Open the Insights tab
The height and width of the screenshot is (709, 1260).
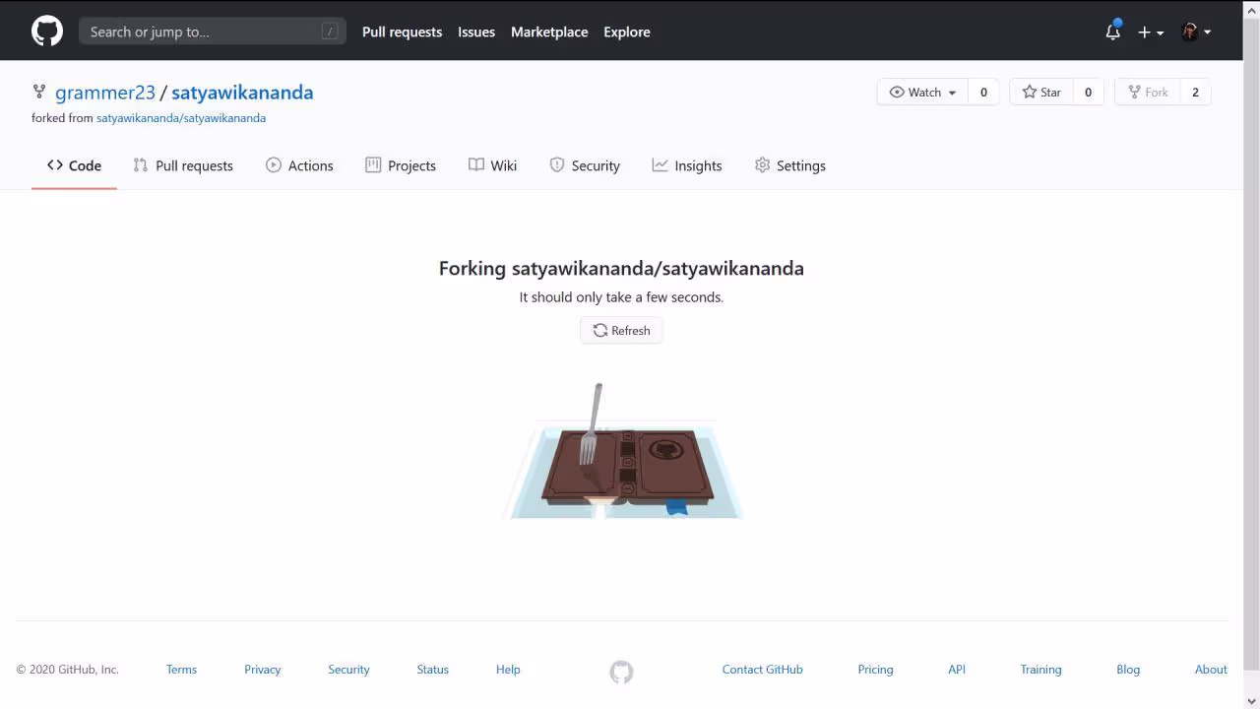pos(687,165)
